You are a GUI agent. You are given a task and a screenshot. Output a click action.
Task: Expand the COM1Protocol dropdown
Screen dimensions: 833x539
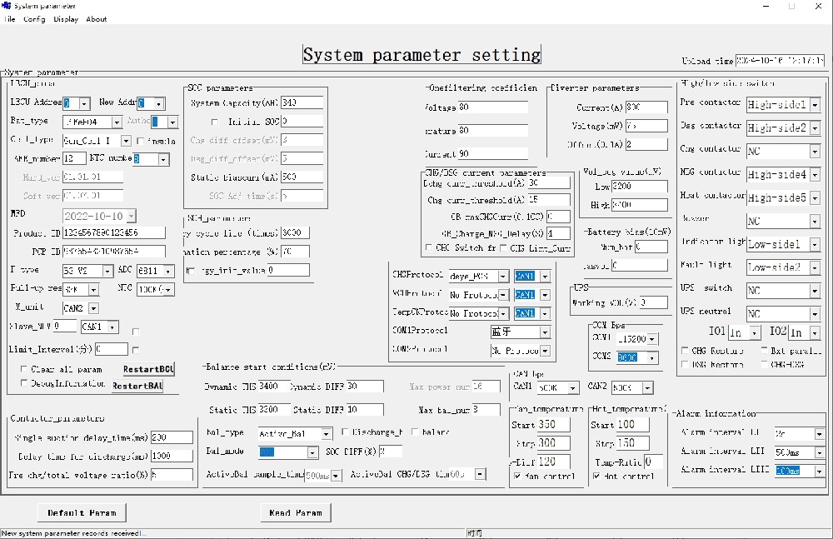[545, 332]
